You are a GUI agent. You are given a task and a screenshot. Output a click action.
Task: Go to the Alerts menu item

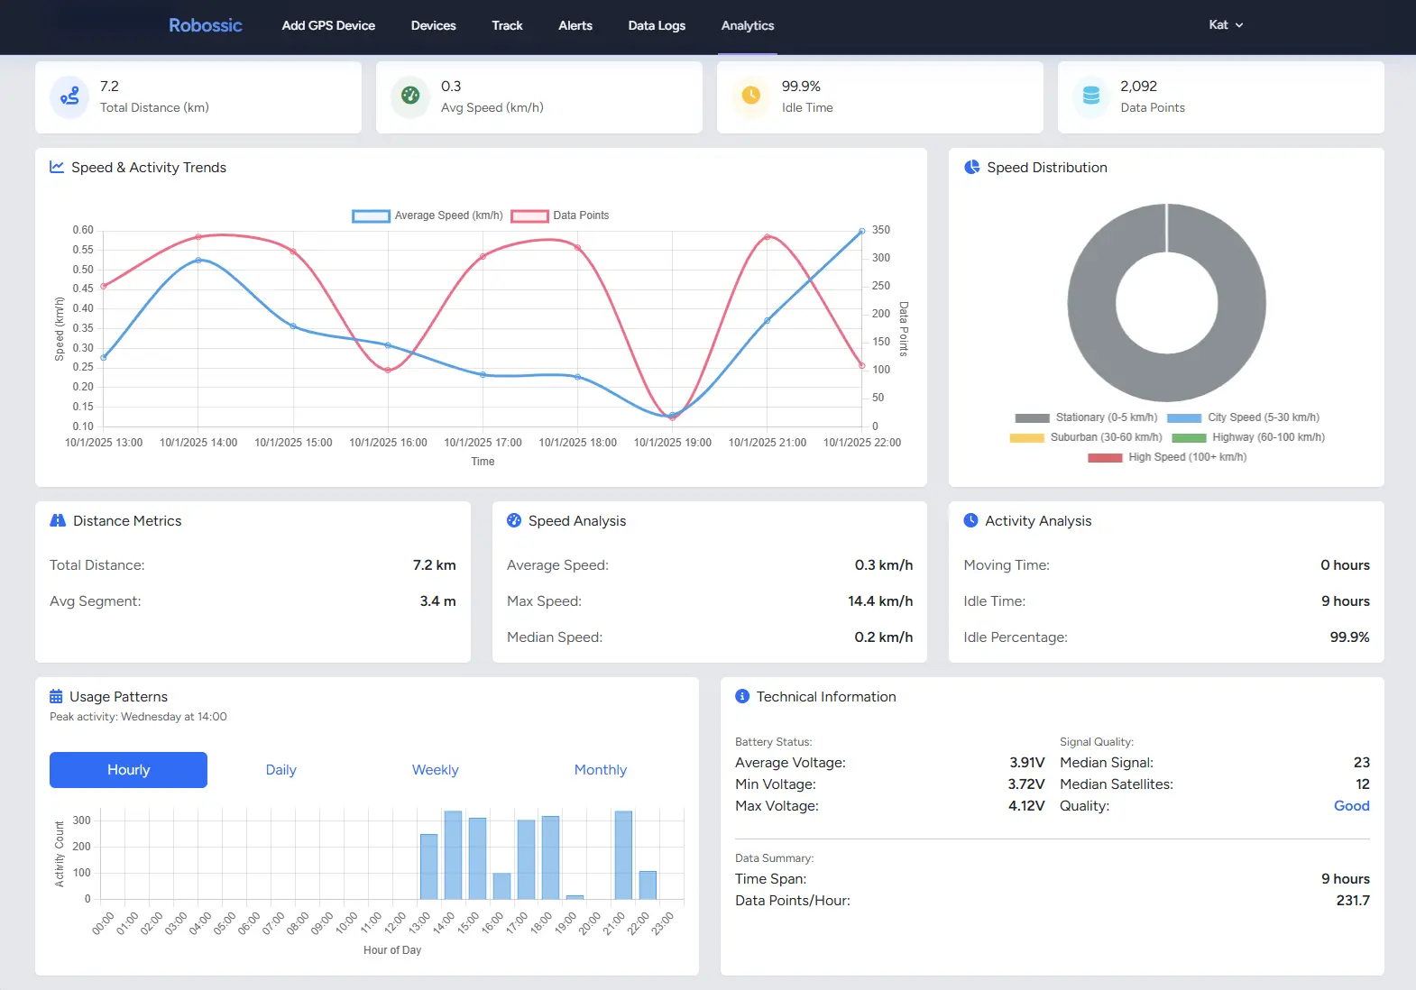tap(575, 25)
